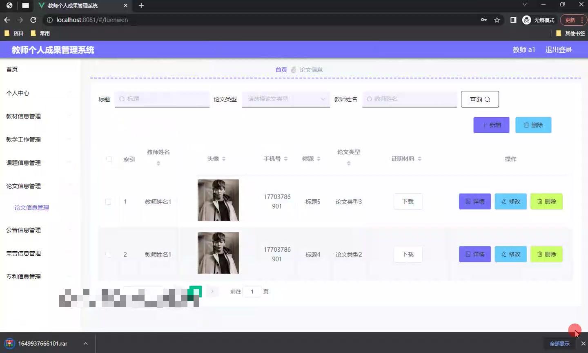Expand 课题信息管理 sidebar menu
Screen dimensions: 588x353
[x=40, y=163]
